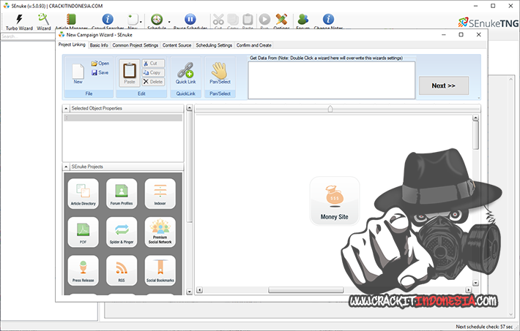Choose the PDF project icon
The width and height of the screenshot is (520, 331).
pyautogui.click(x=83, y=232)
